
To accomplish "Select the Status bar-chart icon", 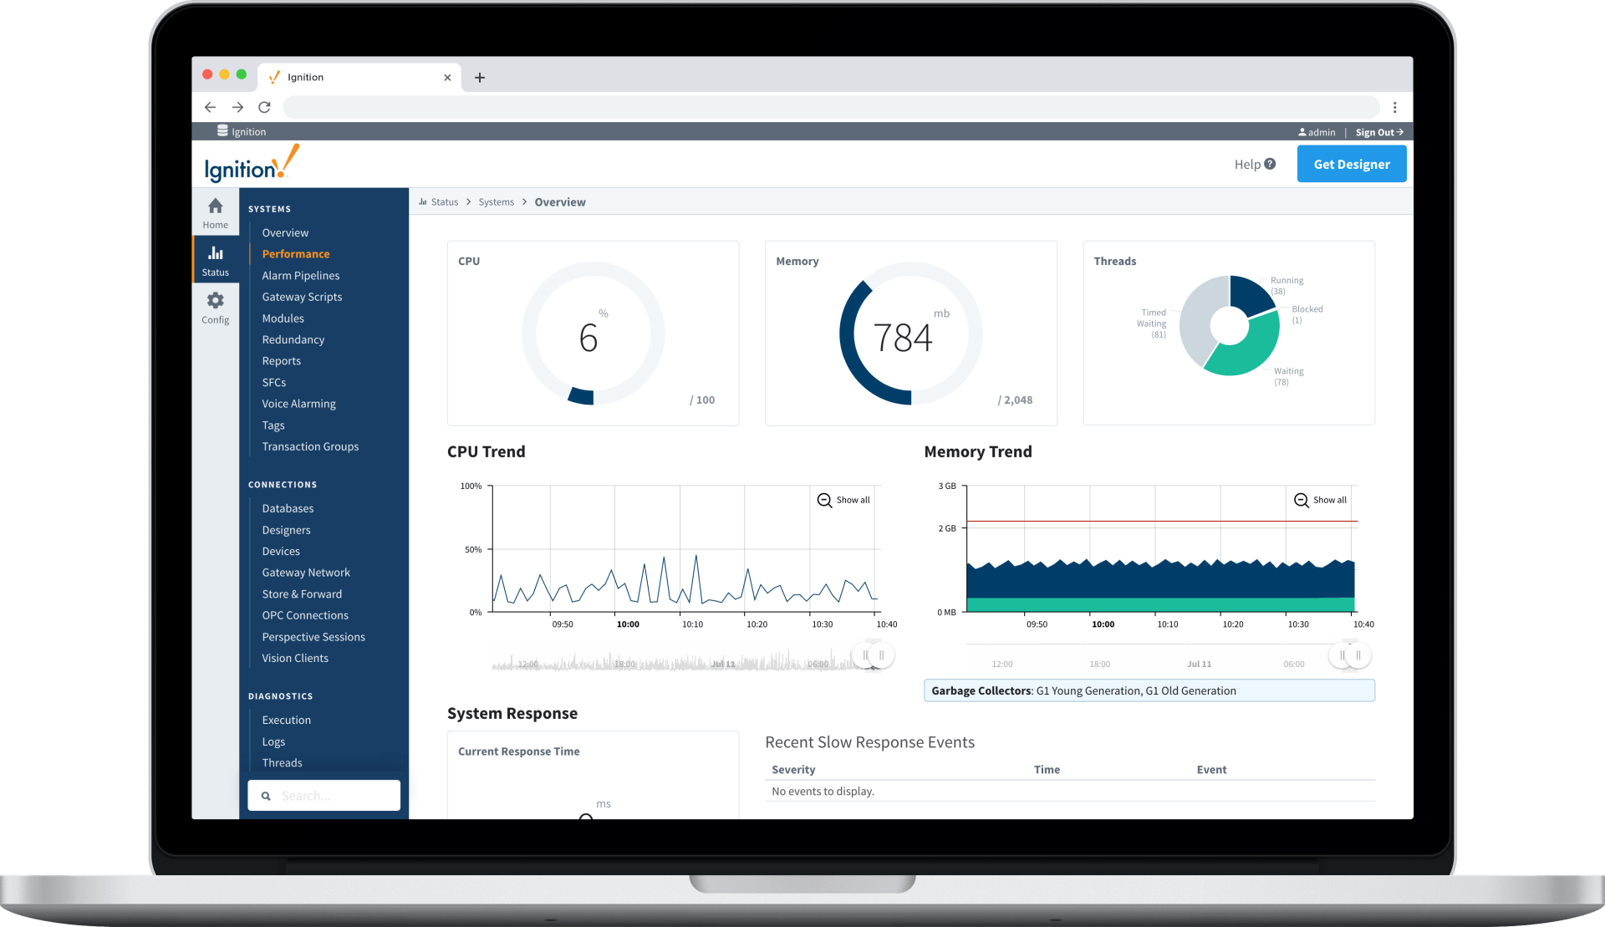I will pyautogui.click(x=215, y=253).
